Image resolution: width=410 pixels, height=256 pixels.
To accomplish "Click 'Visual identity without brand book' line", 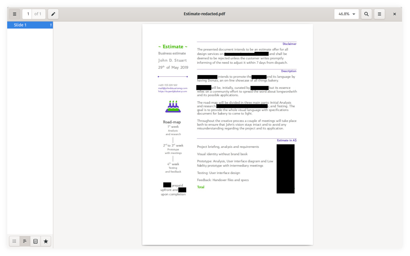I will pos(222,154).
